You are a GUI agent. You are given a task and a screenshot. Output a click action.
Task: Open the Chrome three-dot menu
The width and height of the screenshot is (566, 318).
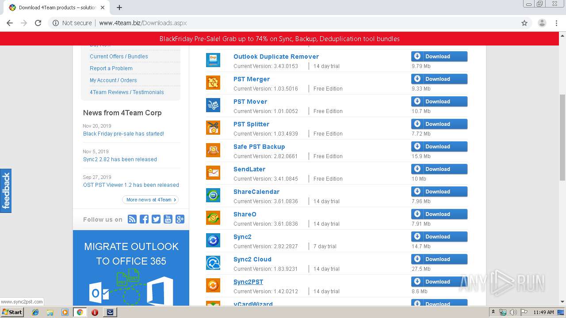(x=556, y=23)
